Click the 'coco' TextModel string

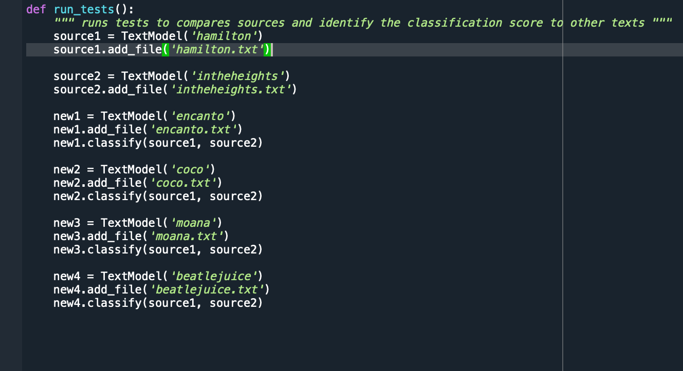click(x=189, y=169)
